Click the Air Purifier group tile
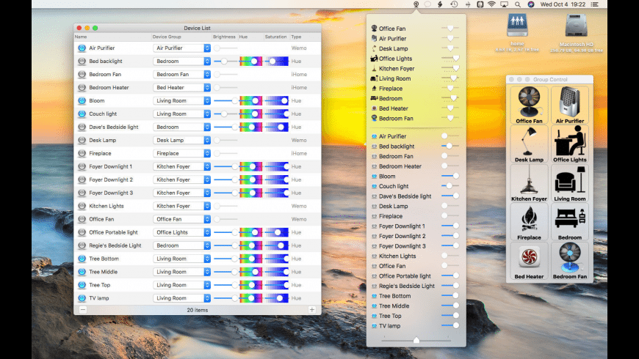The width and height of the screenshot is (639, 359). point(570,106)
